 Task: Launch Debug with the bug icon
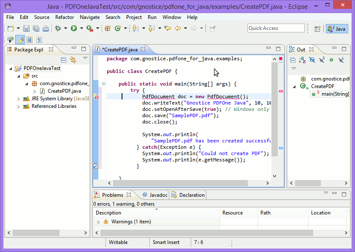pos(58,28)
